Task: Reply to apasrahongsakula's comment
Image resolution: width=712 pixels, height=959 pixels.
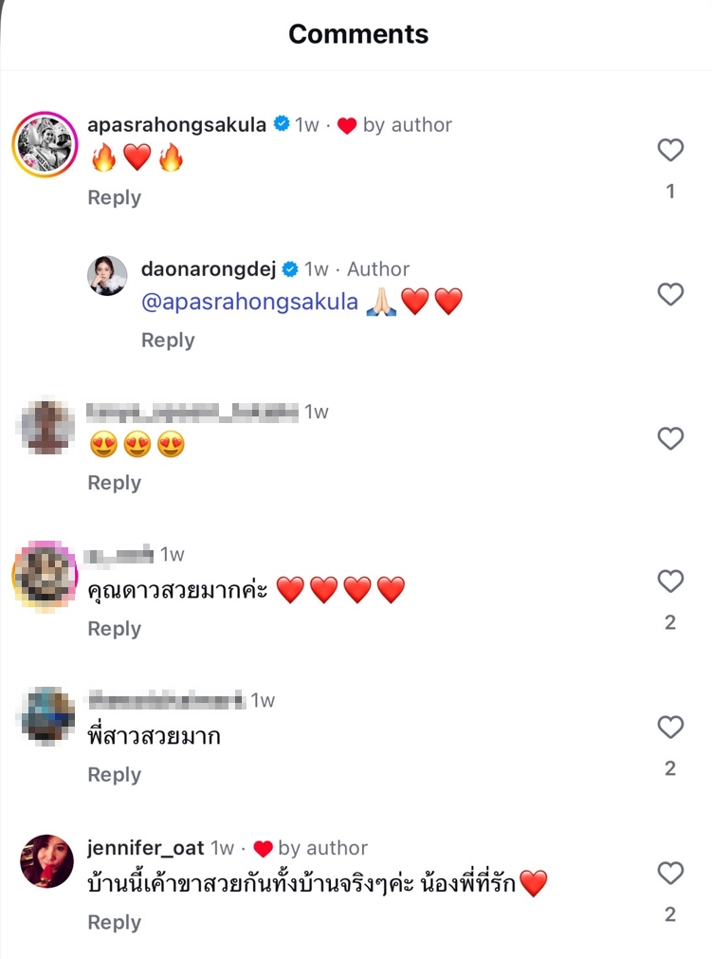Action: click(x=114, y=197)
